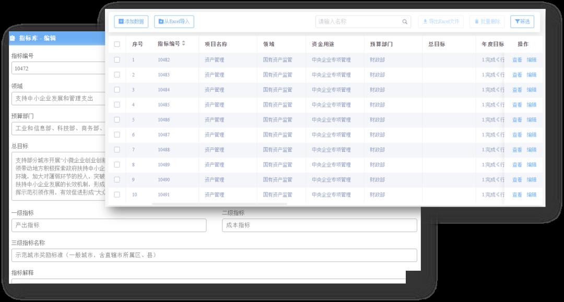Click 编辑 for row 10483
Viewport: 564px width, 302px height.
click(531, 75)
